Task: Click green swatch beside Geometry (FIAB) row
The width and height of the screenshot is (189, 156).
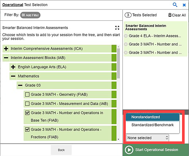Action: click(x=114, y=94)
